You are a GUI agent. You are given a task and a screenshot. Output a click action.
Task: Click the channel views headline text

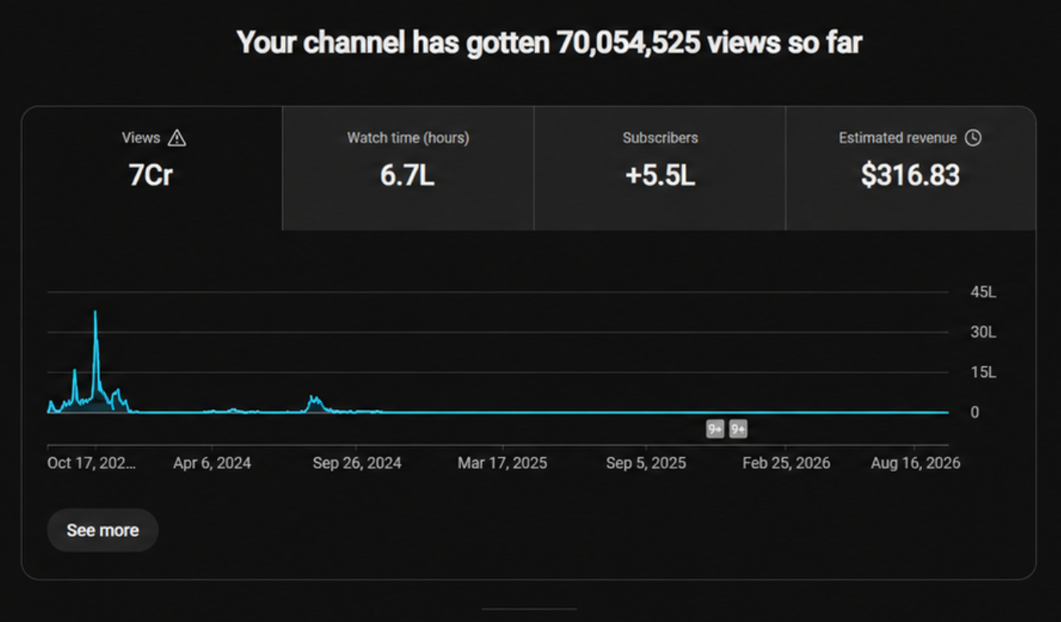tap(549, 43)
